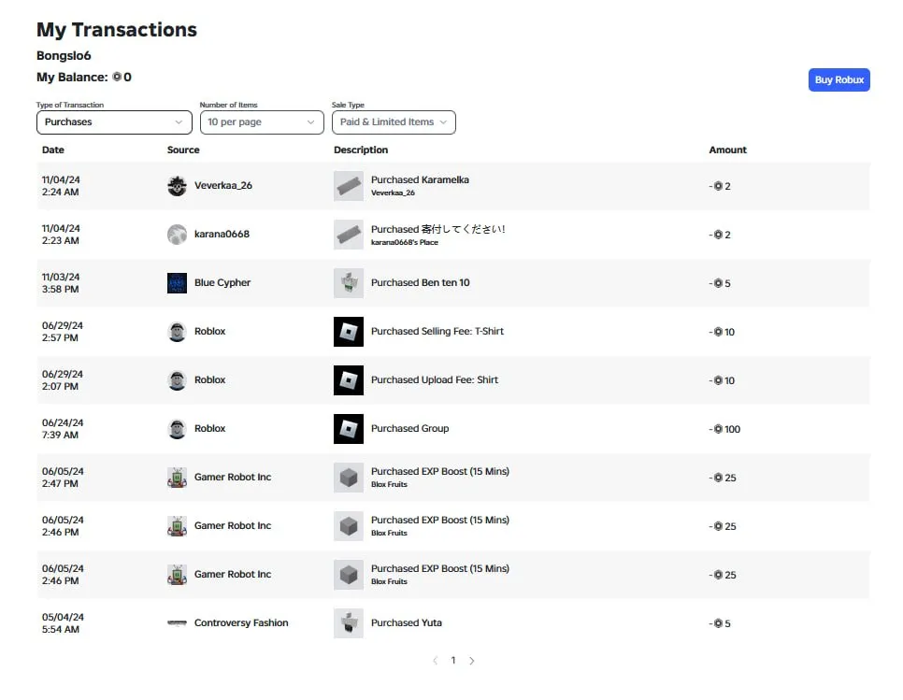Click Date column header

click(53, 150)
